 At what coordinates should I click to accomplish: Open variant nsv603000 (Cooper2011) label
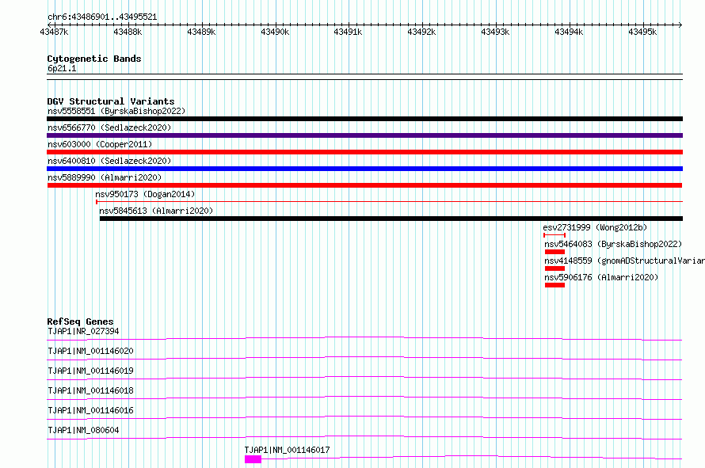[x=100, y=144]
